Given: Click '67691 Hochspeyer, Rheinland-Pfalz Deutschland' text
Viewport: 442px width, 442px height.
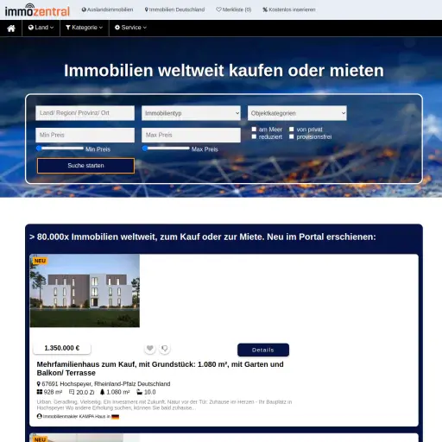Looking at the screenshot, I should point(106,384).
